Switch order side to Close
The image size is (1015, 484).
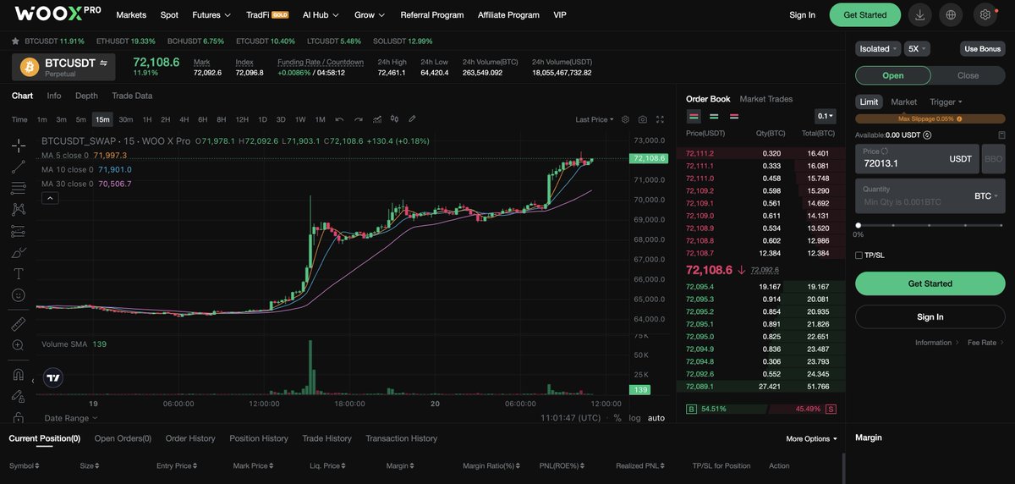tap(968, 75)
